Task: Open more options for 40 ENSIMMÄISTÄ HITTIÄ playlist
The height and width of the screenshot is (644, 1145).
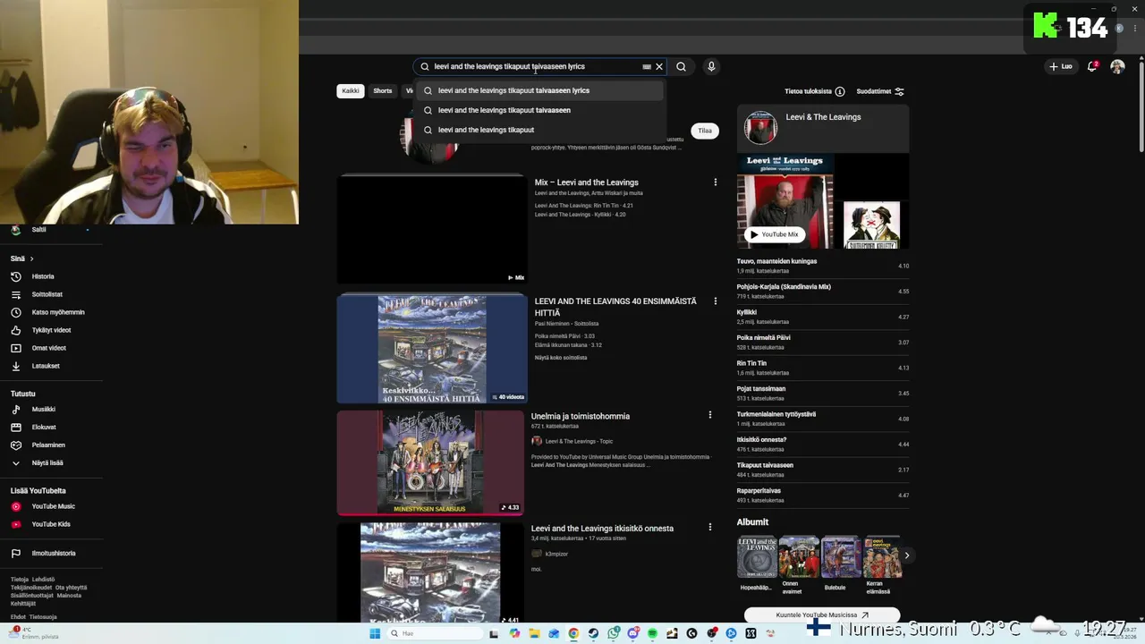Action: [715, 301]
